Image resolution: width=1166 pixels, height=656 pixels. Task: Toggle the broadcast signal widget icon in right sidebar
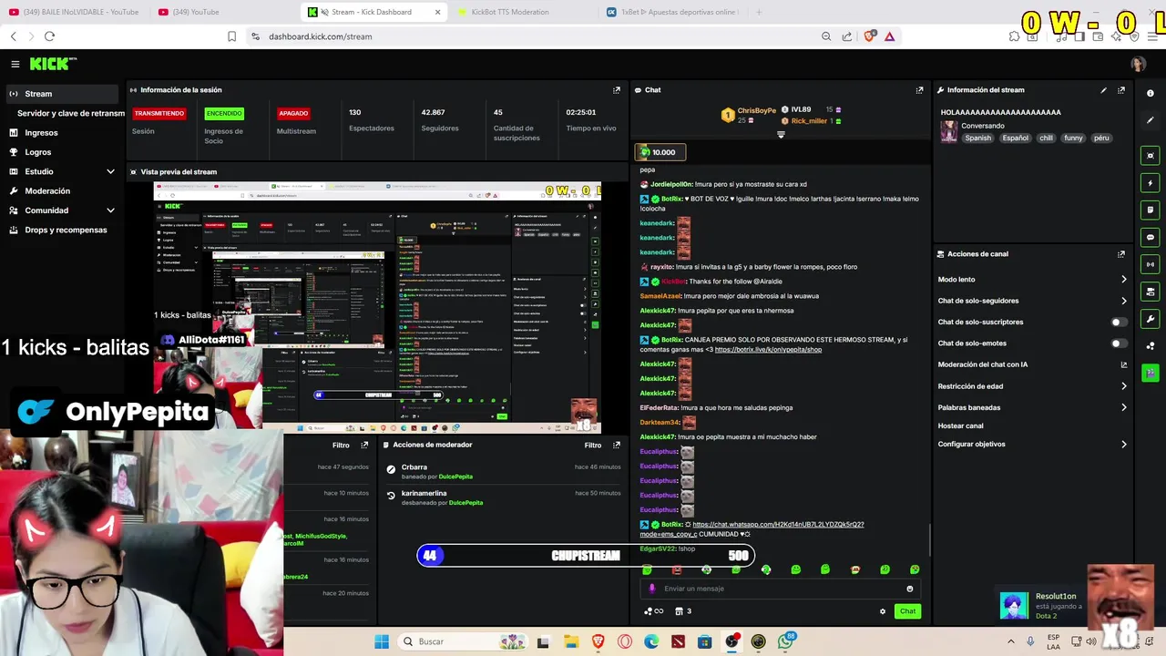[1151, 265]
